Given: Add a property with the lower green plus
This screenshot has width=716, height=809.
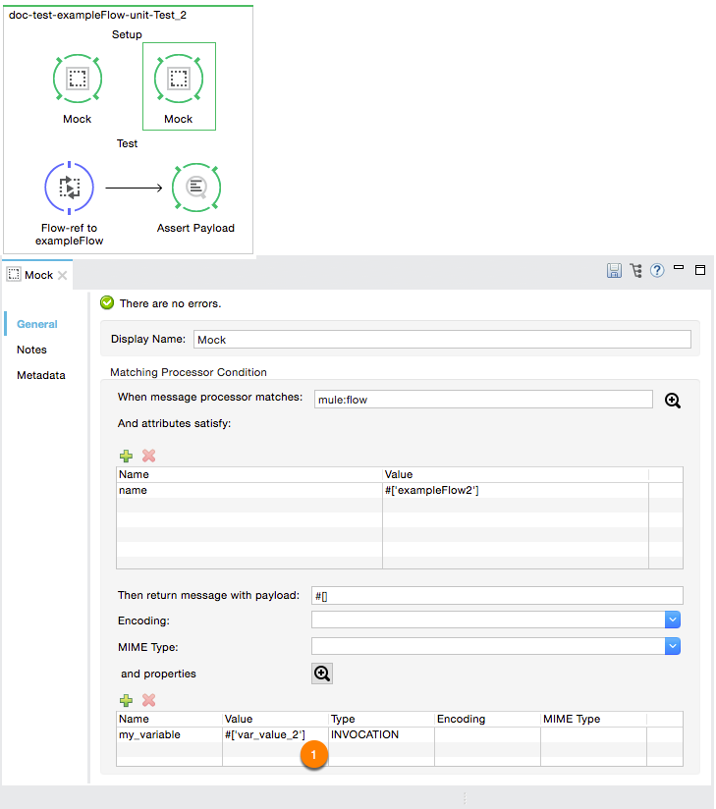Looking at the screenshot, I should [x=126, y=700].
